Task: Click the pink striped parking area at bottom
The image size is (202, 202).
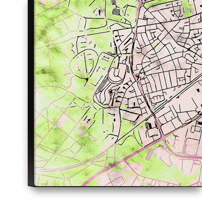Action: click(x=148, y=156)
